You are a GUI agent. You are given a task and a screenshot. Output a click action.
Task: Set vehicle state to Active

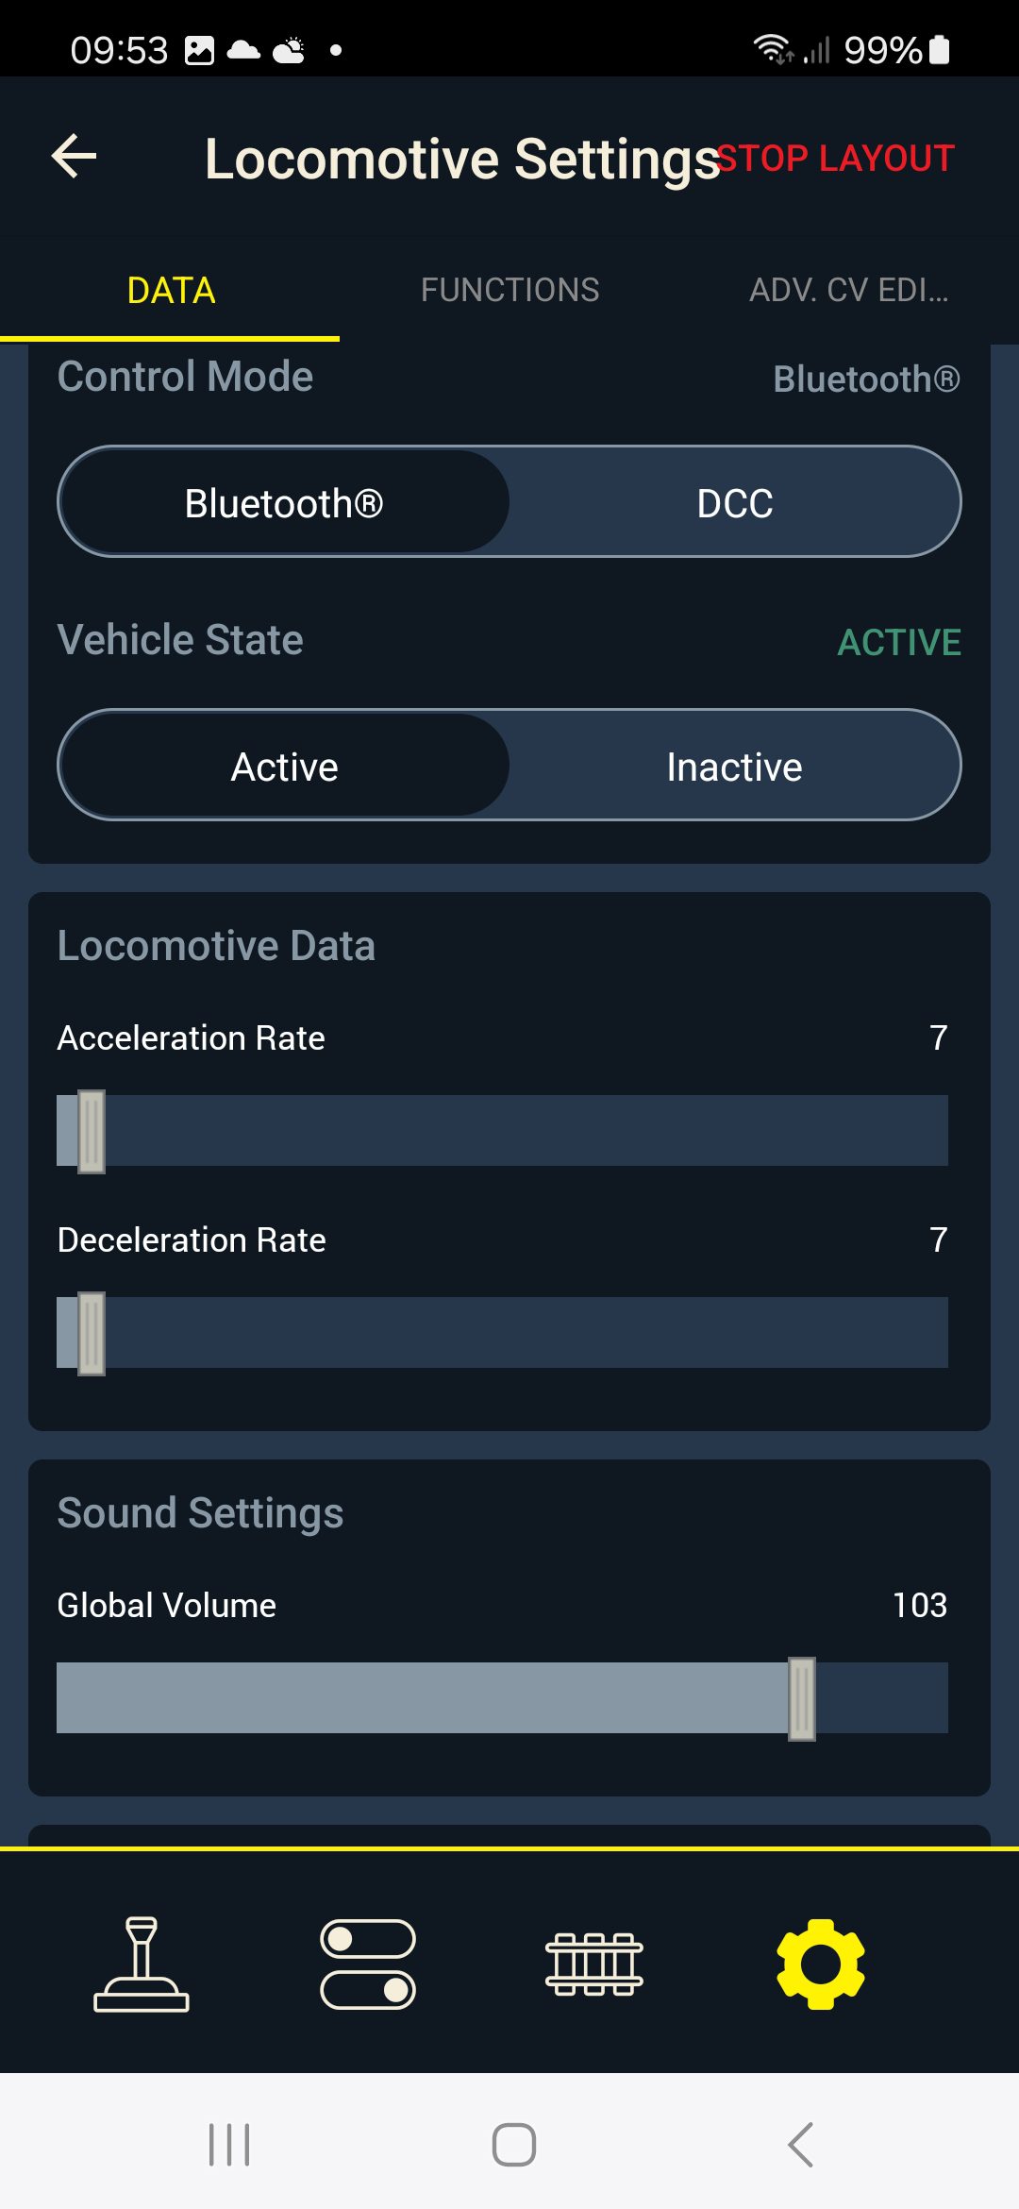pyautogui.click(x=284, y=766)
